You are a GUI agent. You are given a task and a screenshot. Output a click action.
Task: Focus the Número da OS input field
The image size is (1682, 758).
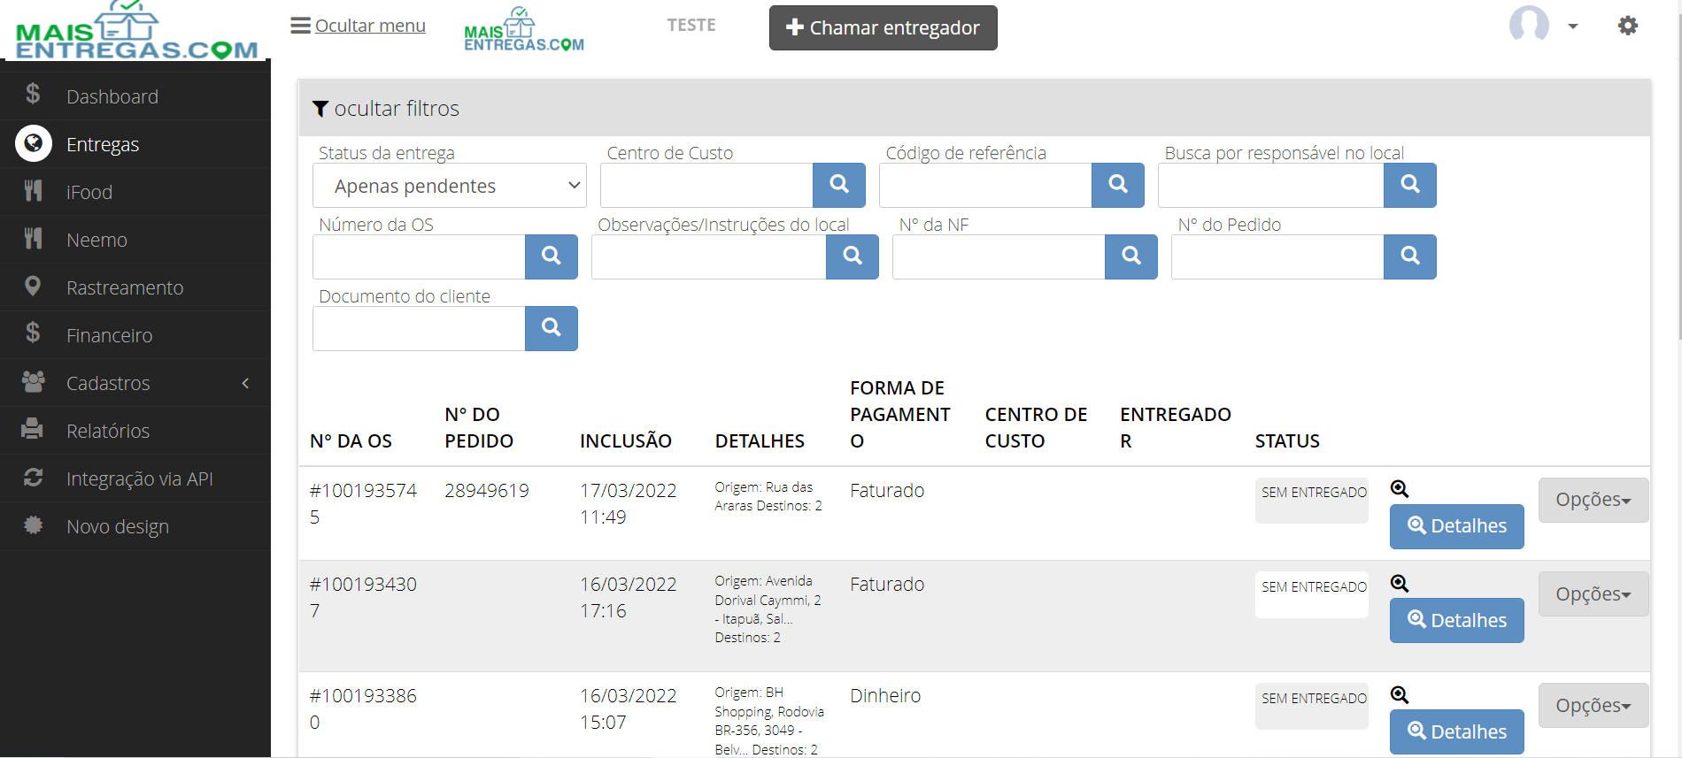419,256
